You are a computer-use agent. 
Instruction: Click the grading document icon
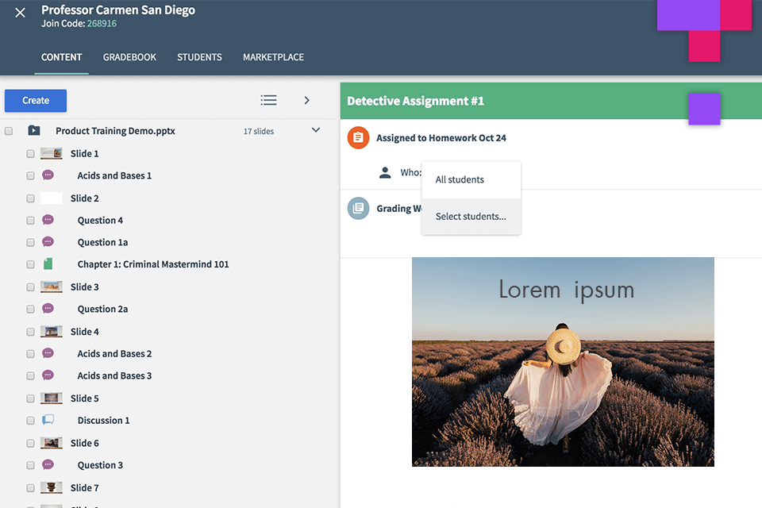[x=358, y=209]
